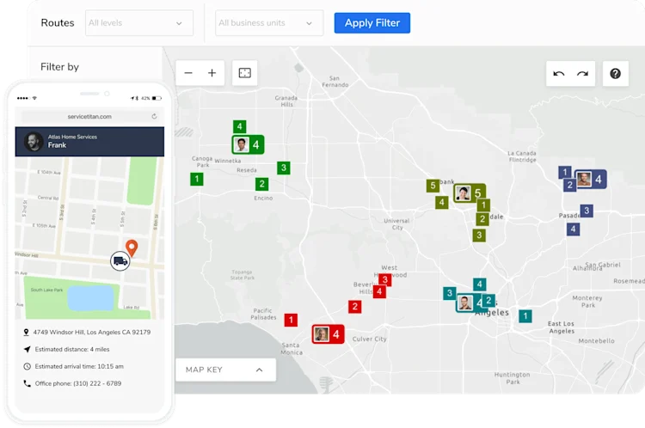Click red stop 3 at West Hollywood
This screenshot has height=428, width=645.
pos(385,280)
